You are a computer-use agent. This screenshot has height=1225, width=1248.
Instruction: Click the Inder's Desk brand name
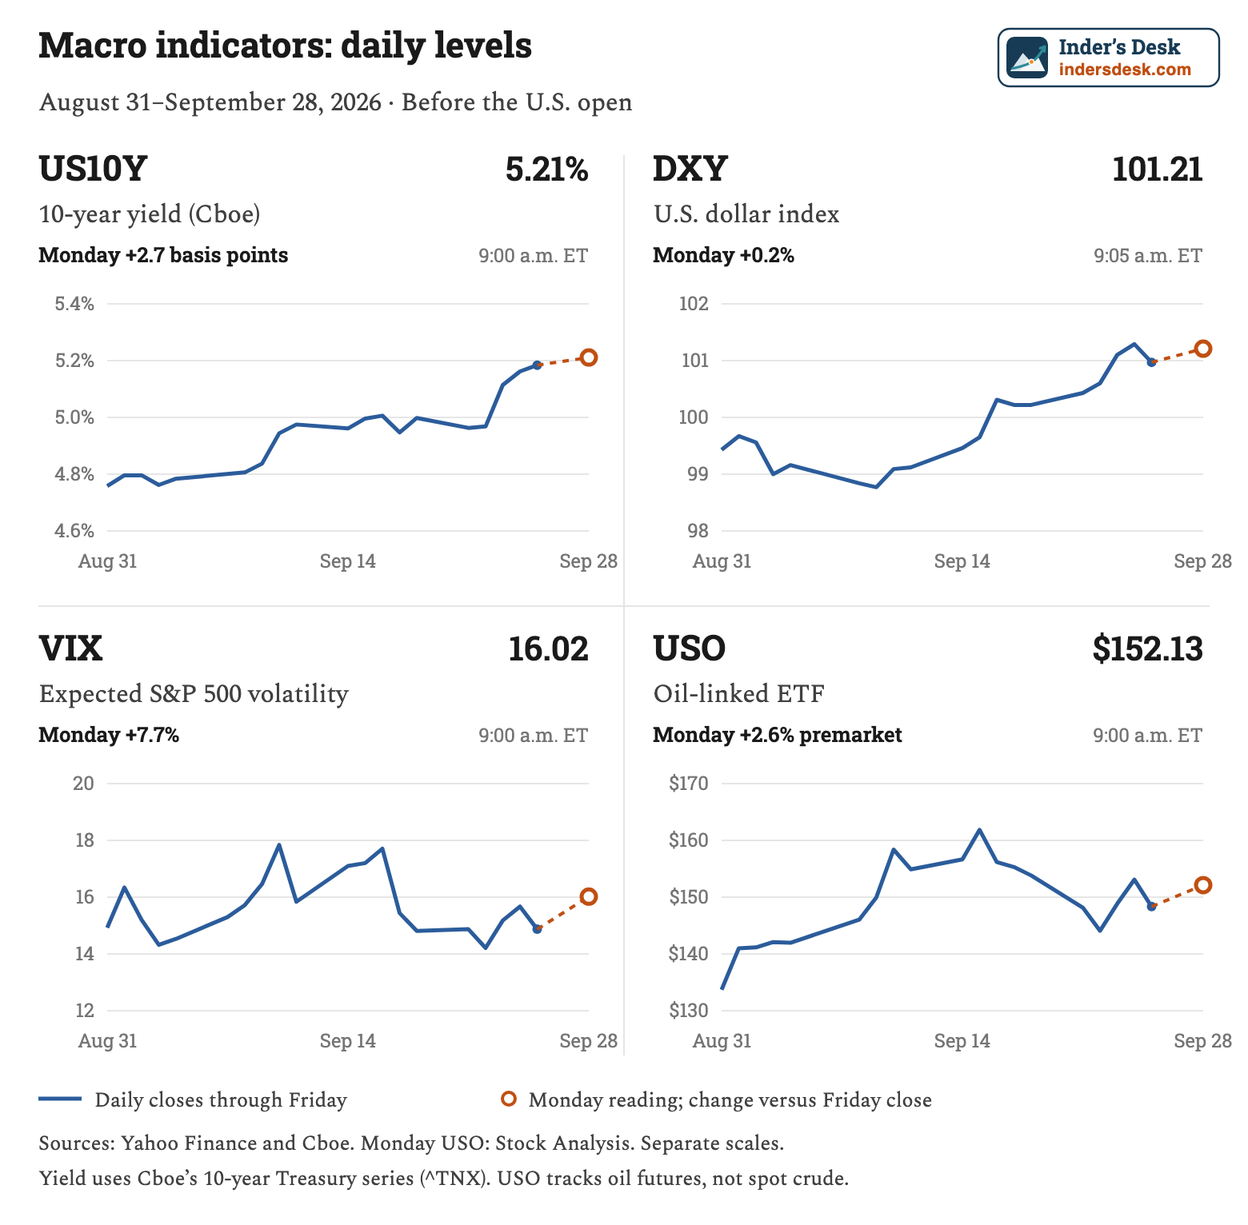(x=1119, y=47)
